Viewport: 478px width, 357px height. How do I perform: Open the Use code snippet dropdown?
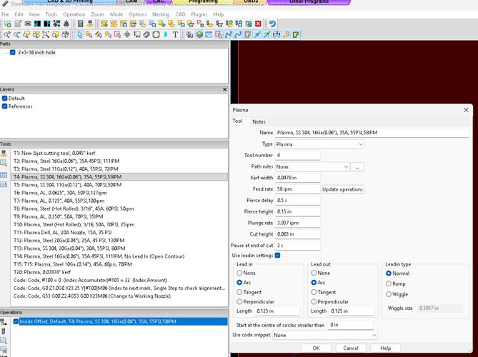325,335
